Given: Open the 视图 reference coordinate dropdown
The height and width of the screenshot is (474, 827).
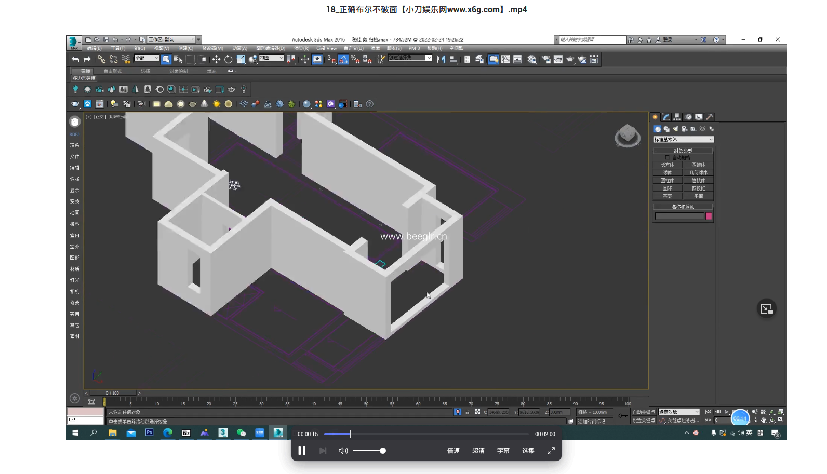Looking at the screenshot, I should pyautogui.click(x=272, y=58).
